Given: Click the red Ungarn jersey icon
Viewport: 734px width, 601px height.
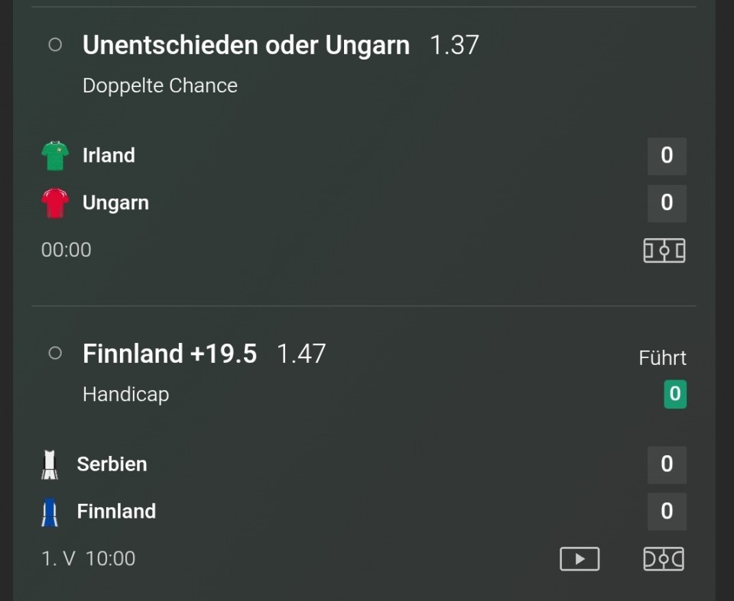Looking at the screenshot, I should tap(55, 202).
